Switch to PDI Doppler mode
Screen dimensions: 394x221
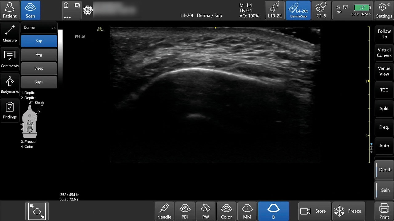(185, 211)
